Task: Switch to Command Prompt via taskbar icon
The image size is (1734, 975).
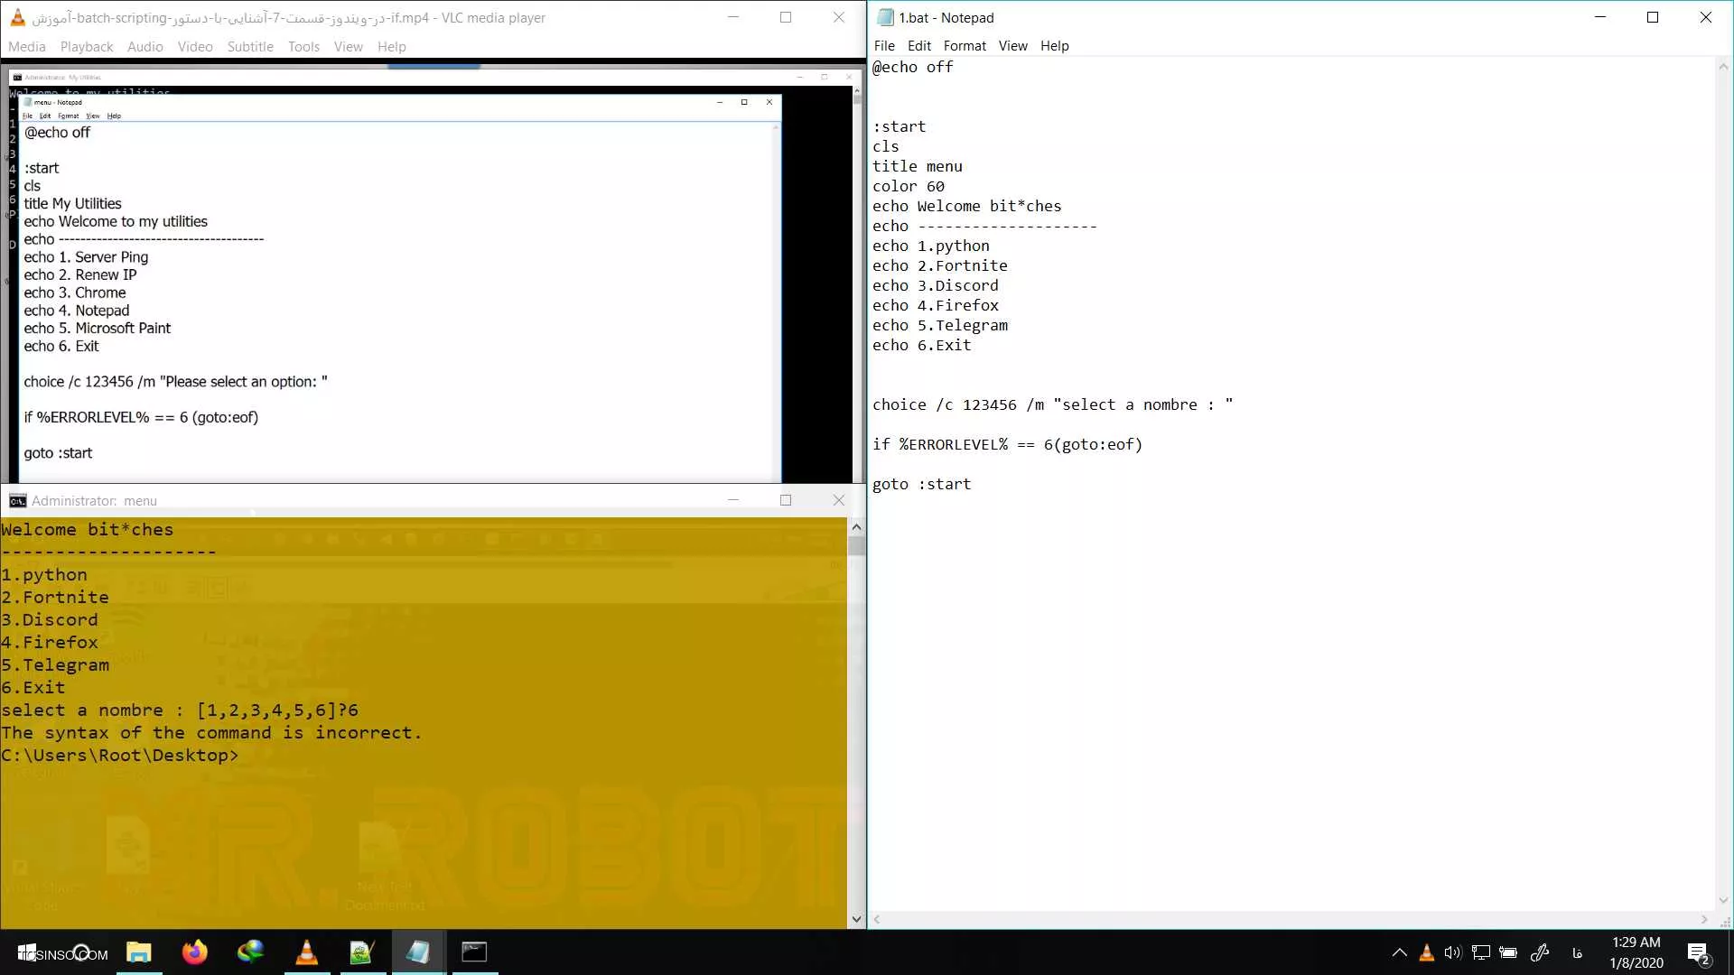Action: (x=474, y=952)
